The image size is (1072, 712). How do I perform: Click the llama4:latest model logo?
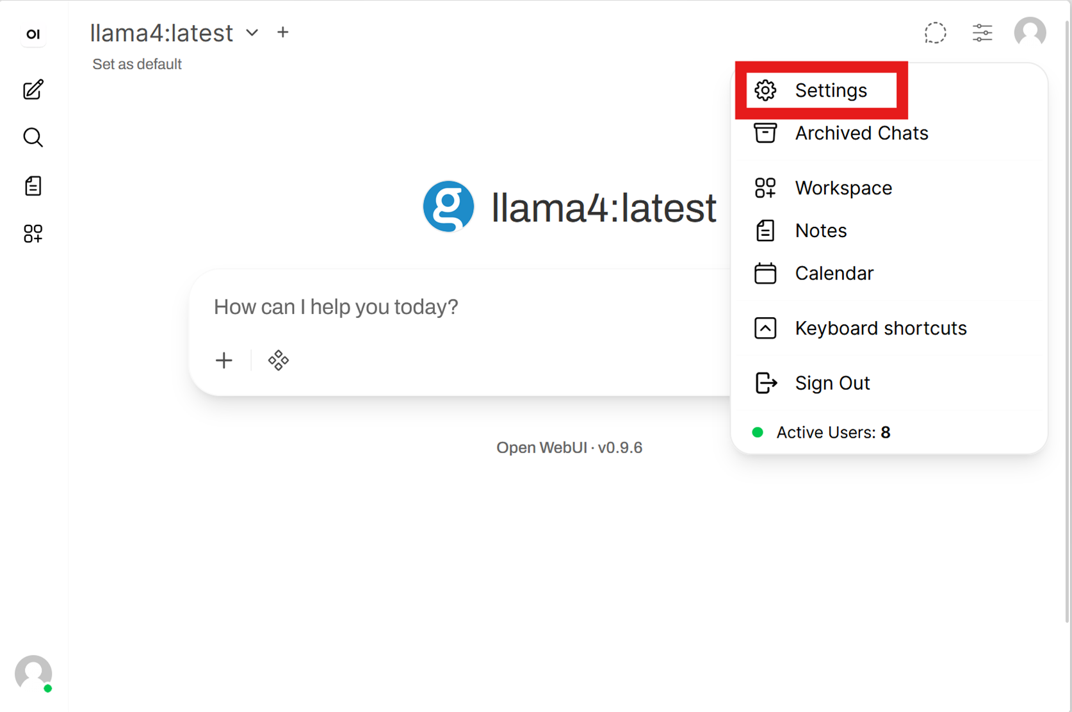[x=448, y=206]
